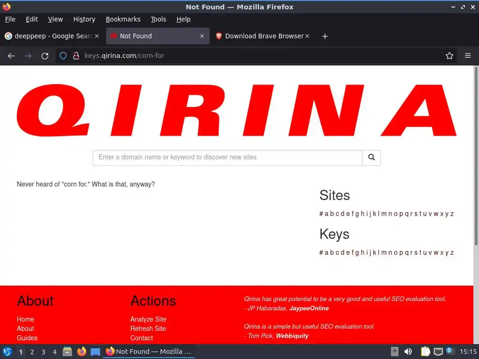
Task: Show site security info via padlock icon
Action: [x=76, y=56]
